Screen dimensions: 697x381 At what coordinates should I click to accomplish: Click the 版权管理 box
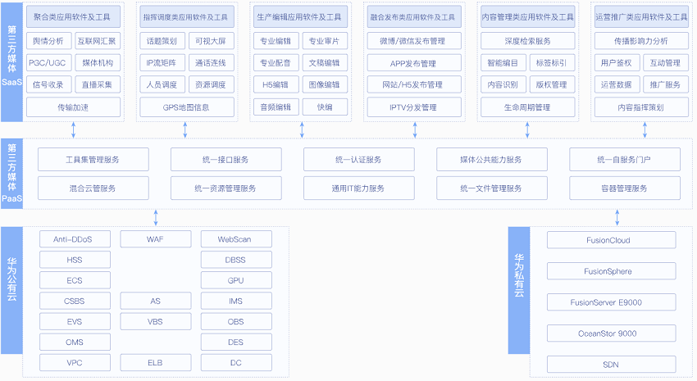pyautogui.click(x=552, y=84)
